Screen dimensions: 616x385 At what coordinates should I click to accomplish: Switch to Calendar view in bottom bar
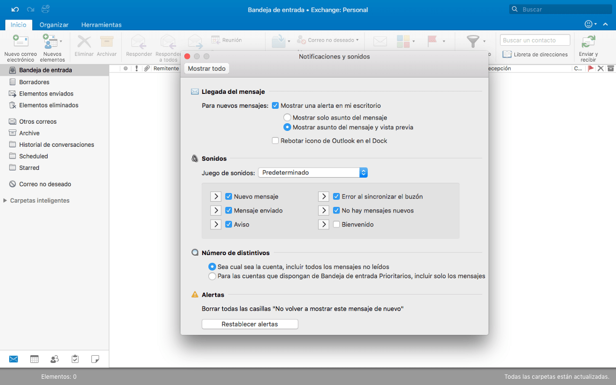click(x=34, y=359)
